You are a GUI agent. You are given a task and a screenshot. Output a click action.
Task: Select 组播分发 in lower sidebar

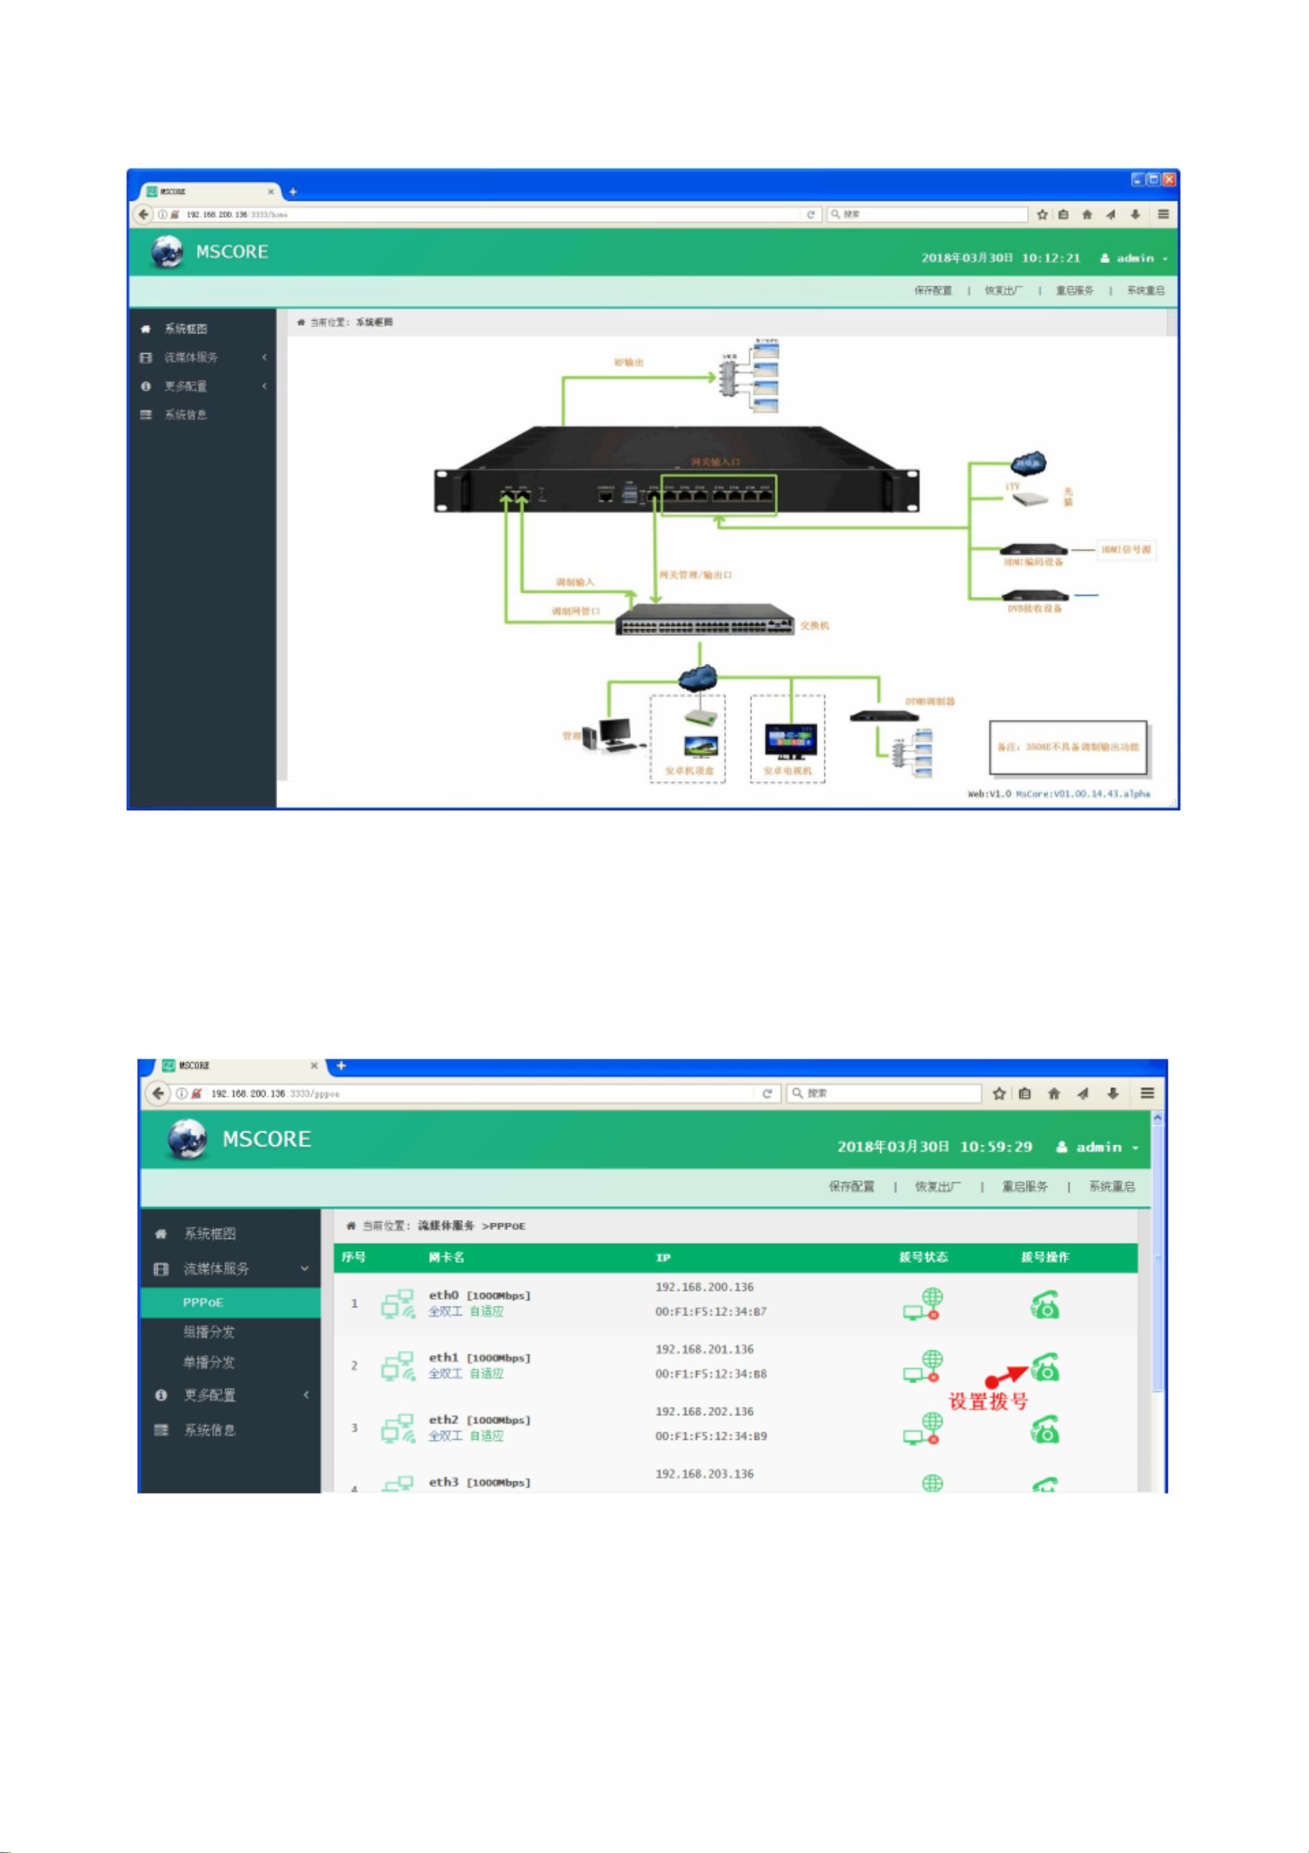pyautogui.click(x=209, y=1333)
